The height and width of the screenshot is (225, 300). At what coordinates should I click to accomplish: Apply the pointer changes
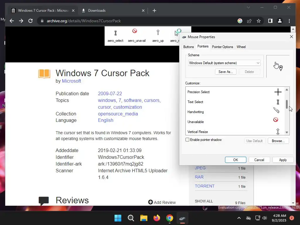tap(283, 160)
